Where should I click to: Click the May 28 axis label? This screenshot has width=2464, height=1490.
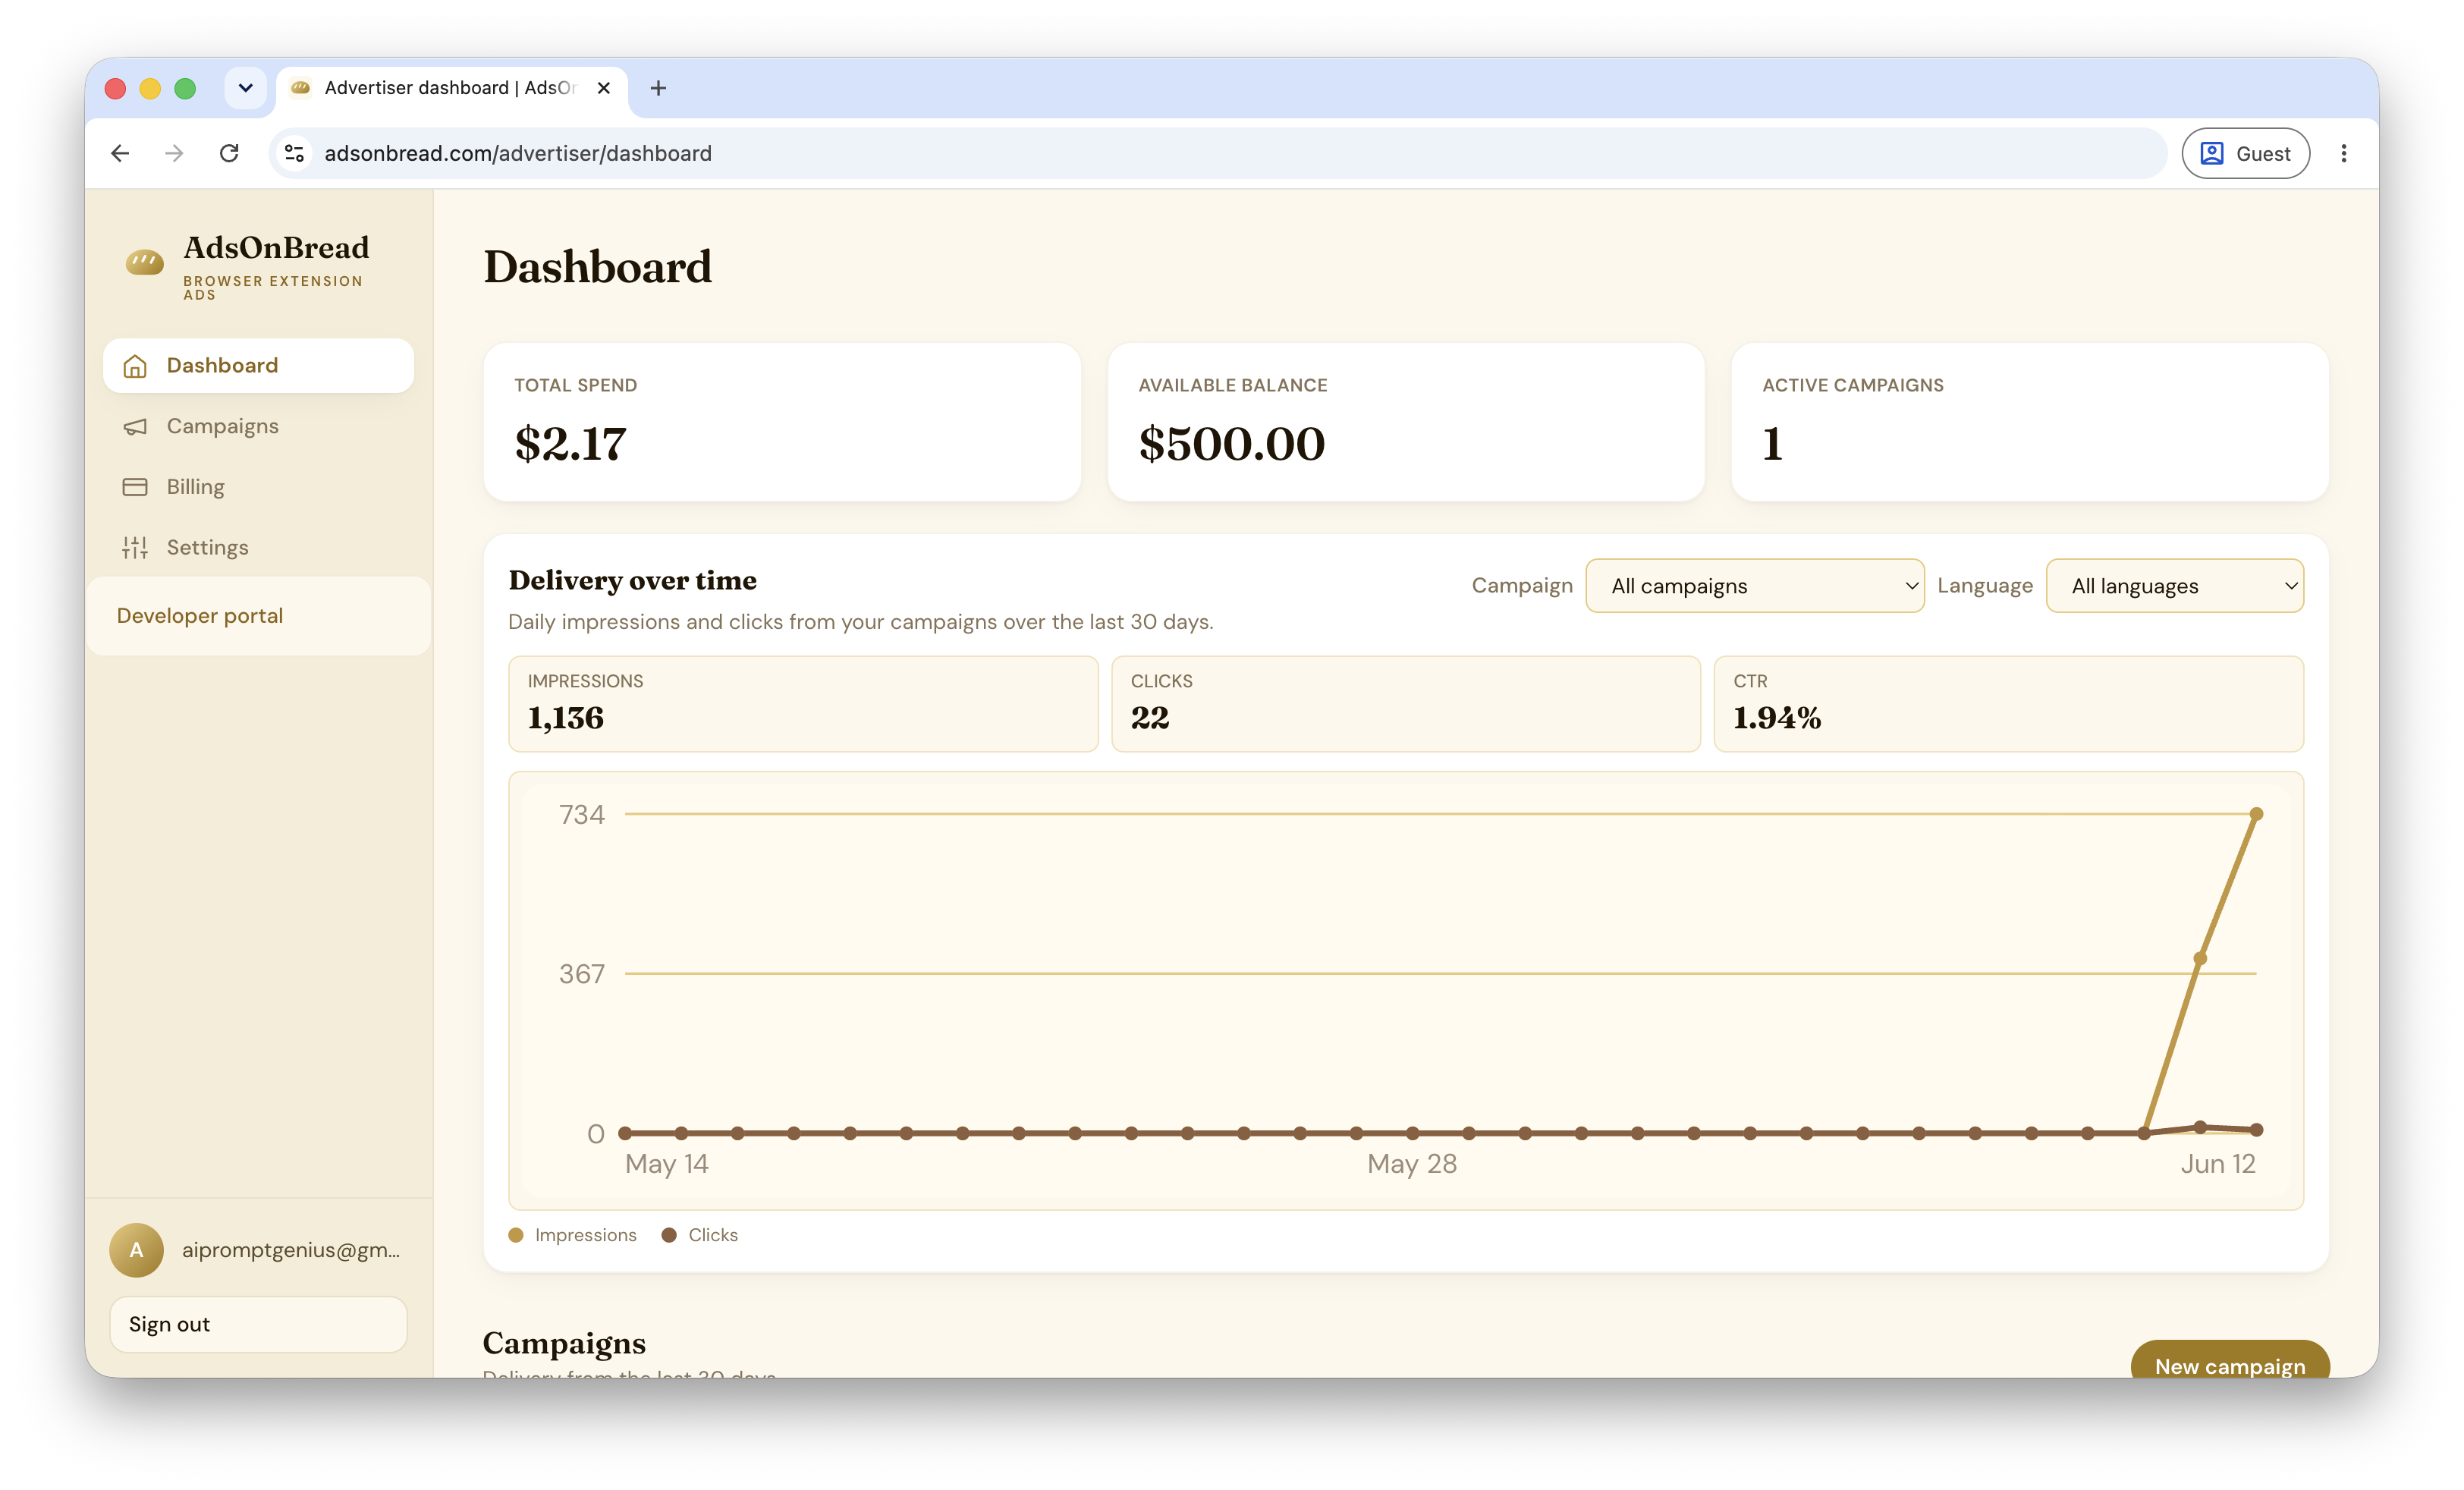(1412, 1163)
